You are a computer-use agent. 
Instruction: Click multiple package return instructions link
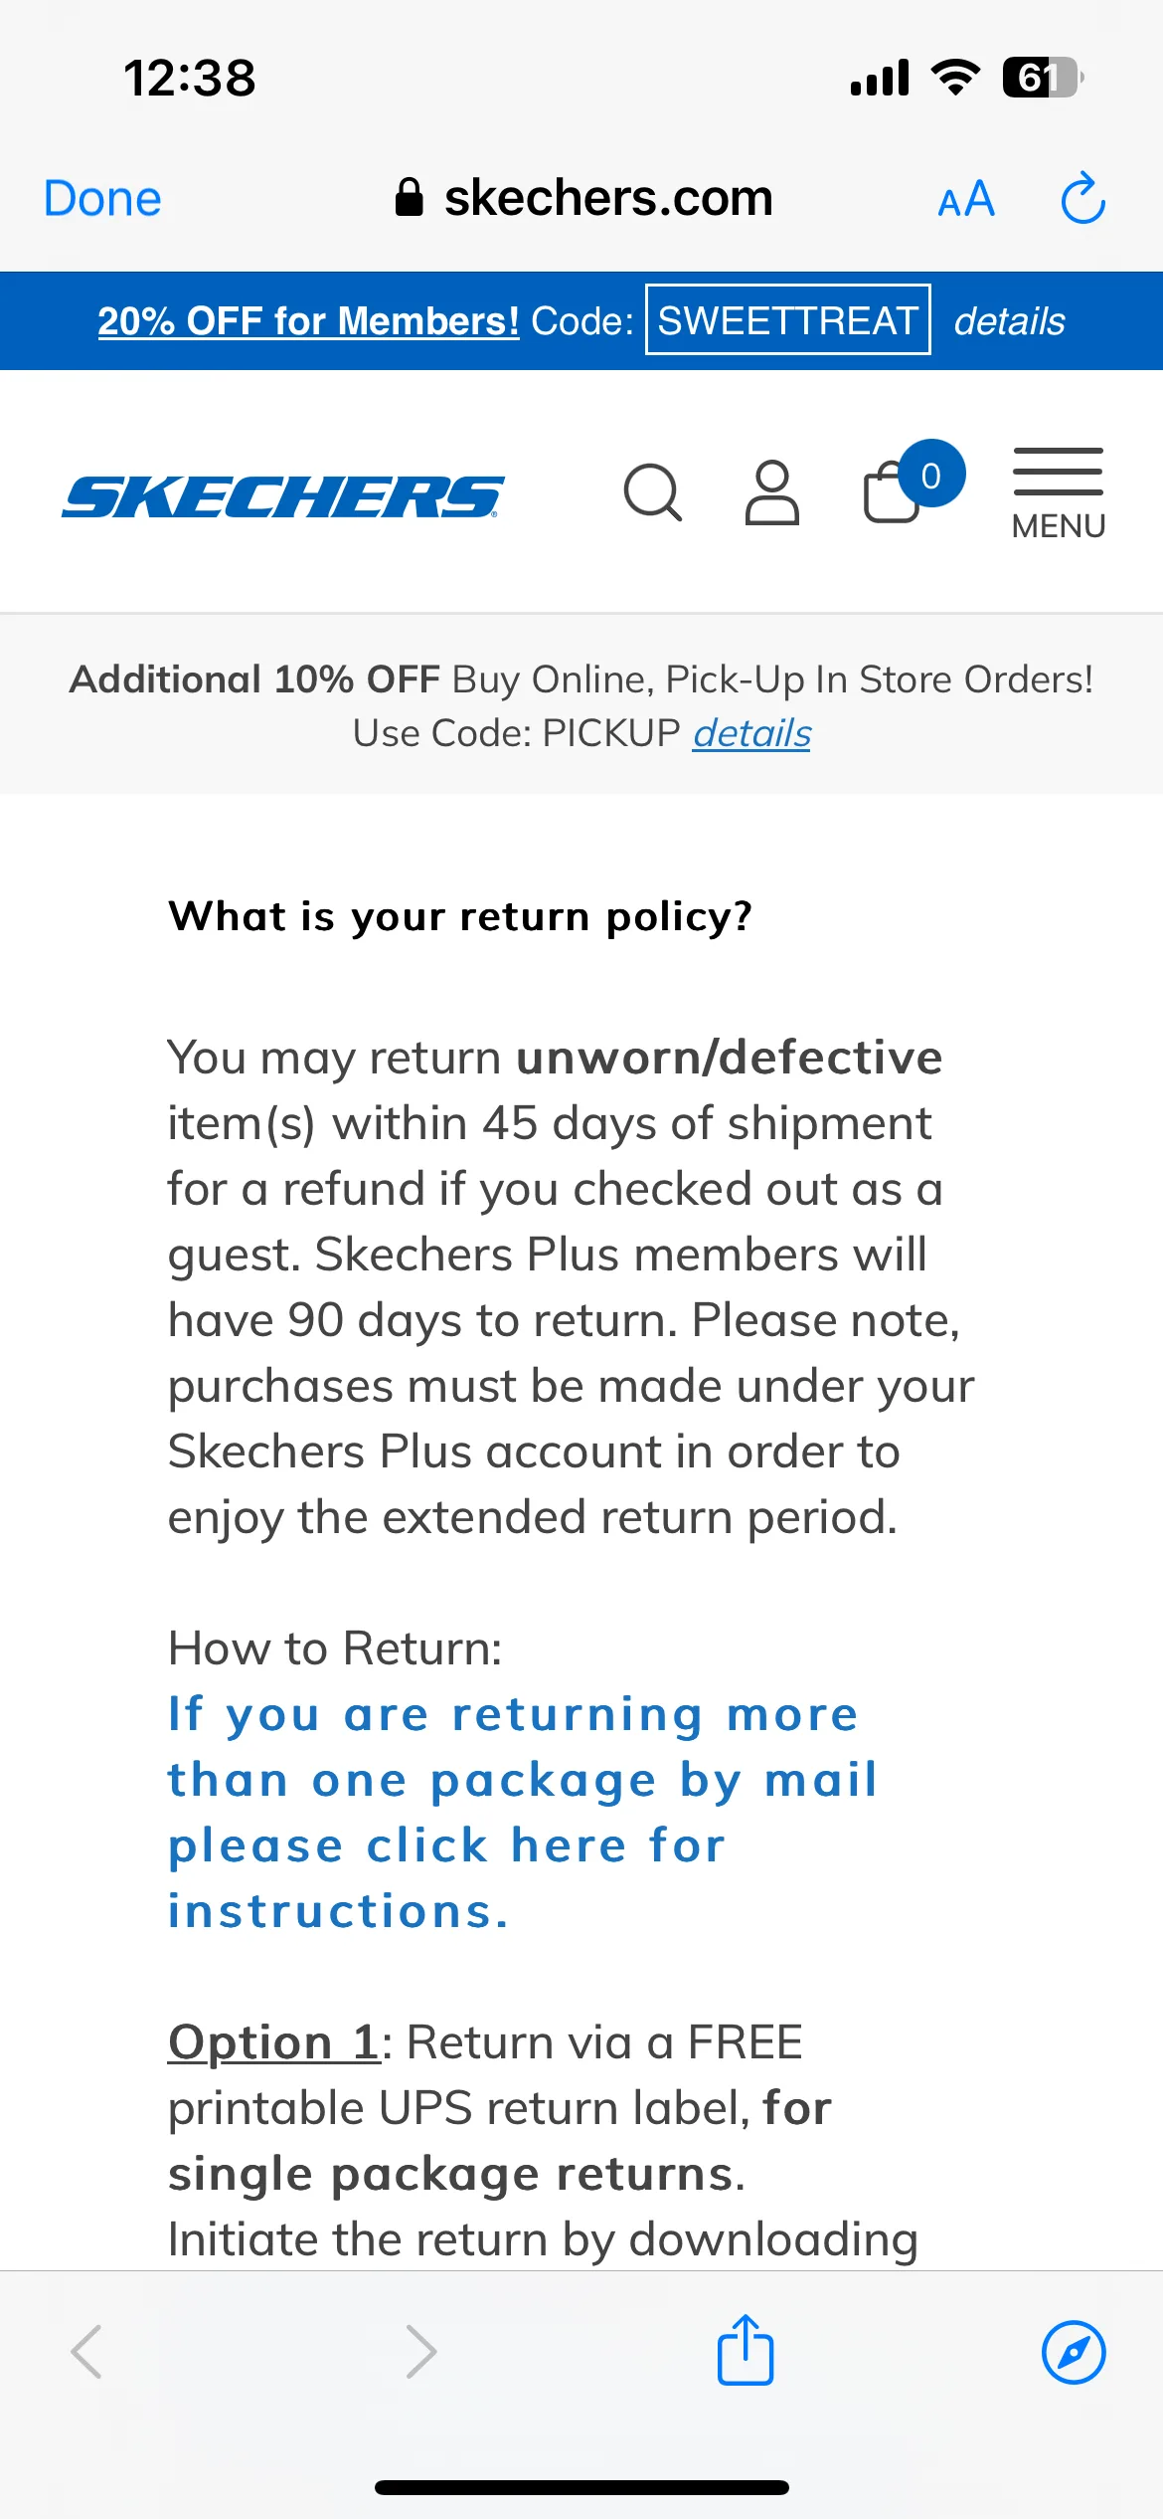point(522,1812)
